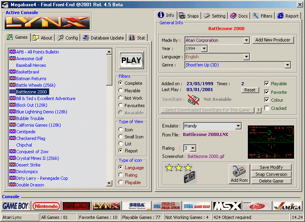Screen dimensions: 305x222
Task: Open the Database Update tab
Action: (103, 38)
